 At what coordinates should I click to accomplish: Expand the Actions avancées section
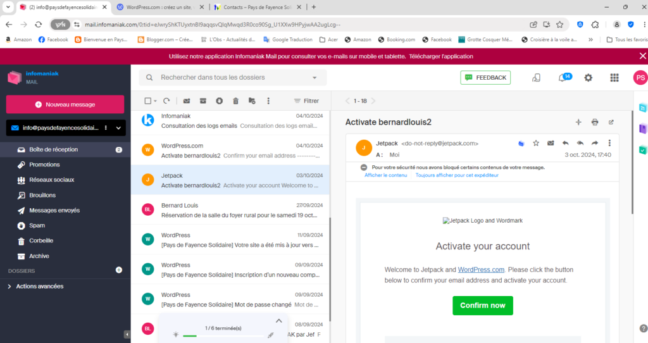coord(39,286)
